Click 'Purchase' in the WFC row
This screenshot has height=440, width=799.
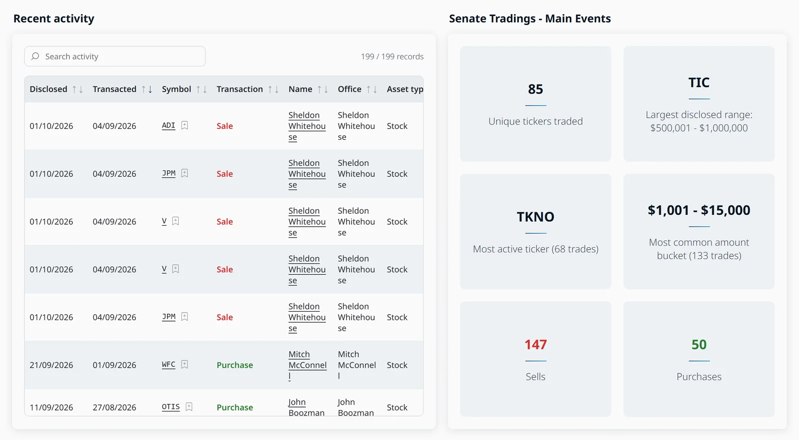coord(235,365)
